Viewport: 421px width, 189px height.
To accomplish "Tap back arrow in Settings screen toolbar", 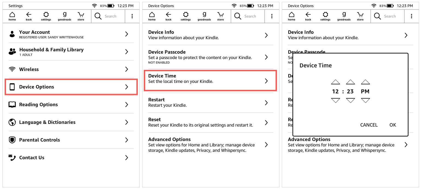I will [x=29, y=16].
